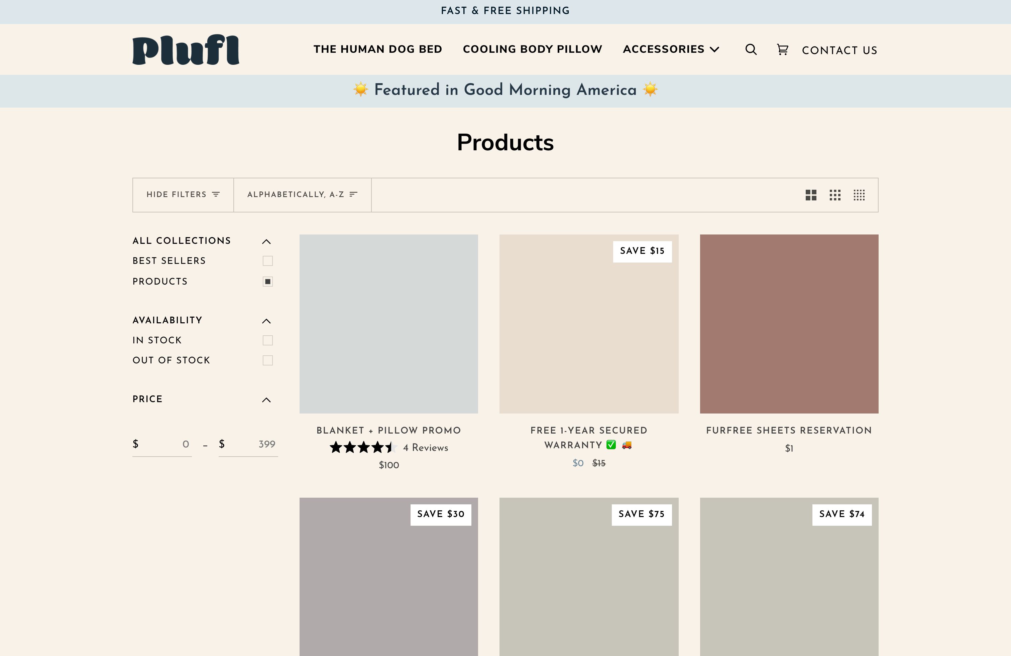Collapse the Availability filter section

(266, 321)
